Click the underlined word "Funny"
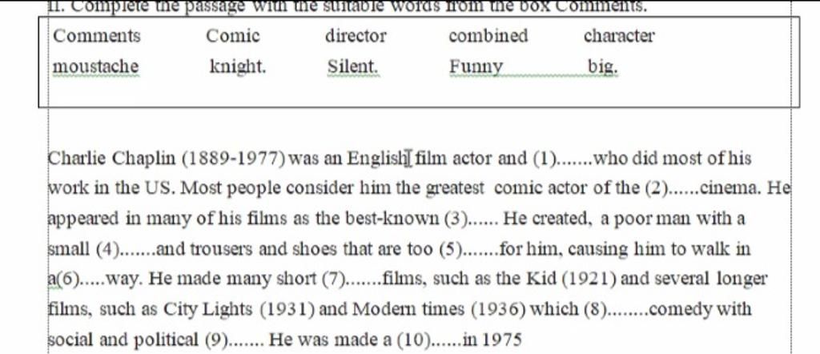This screenshot has width=820, height=354. click(x=476, y=67)
